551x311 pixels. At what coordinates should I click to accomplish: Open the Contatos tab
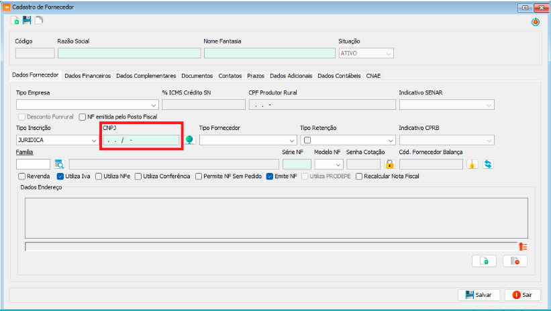tap(230, 76)
